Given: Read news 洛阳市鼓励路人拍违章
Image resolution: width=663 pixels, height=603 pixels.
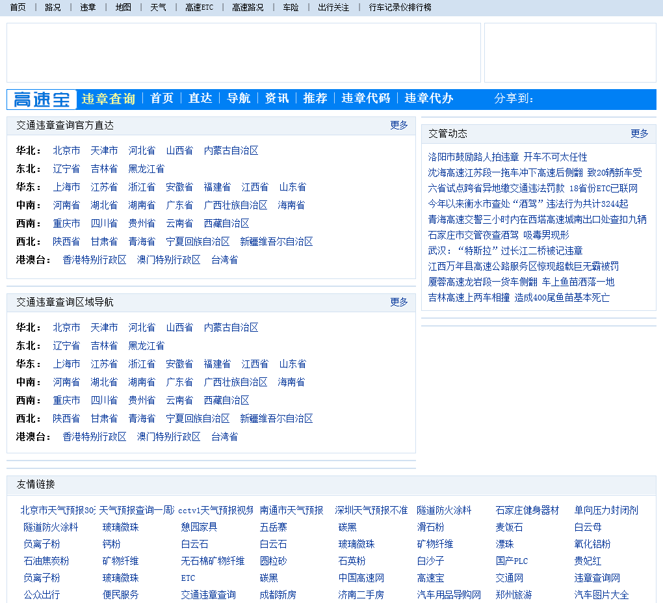Looking at the screenshot, I should [x=508, y=157].
